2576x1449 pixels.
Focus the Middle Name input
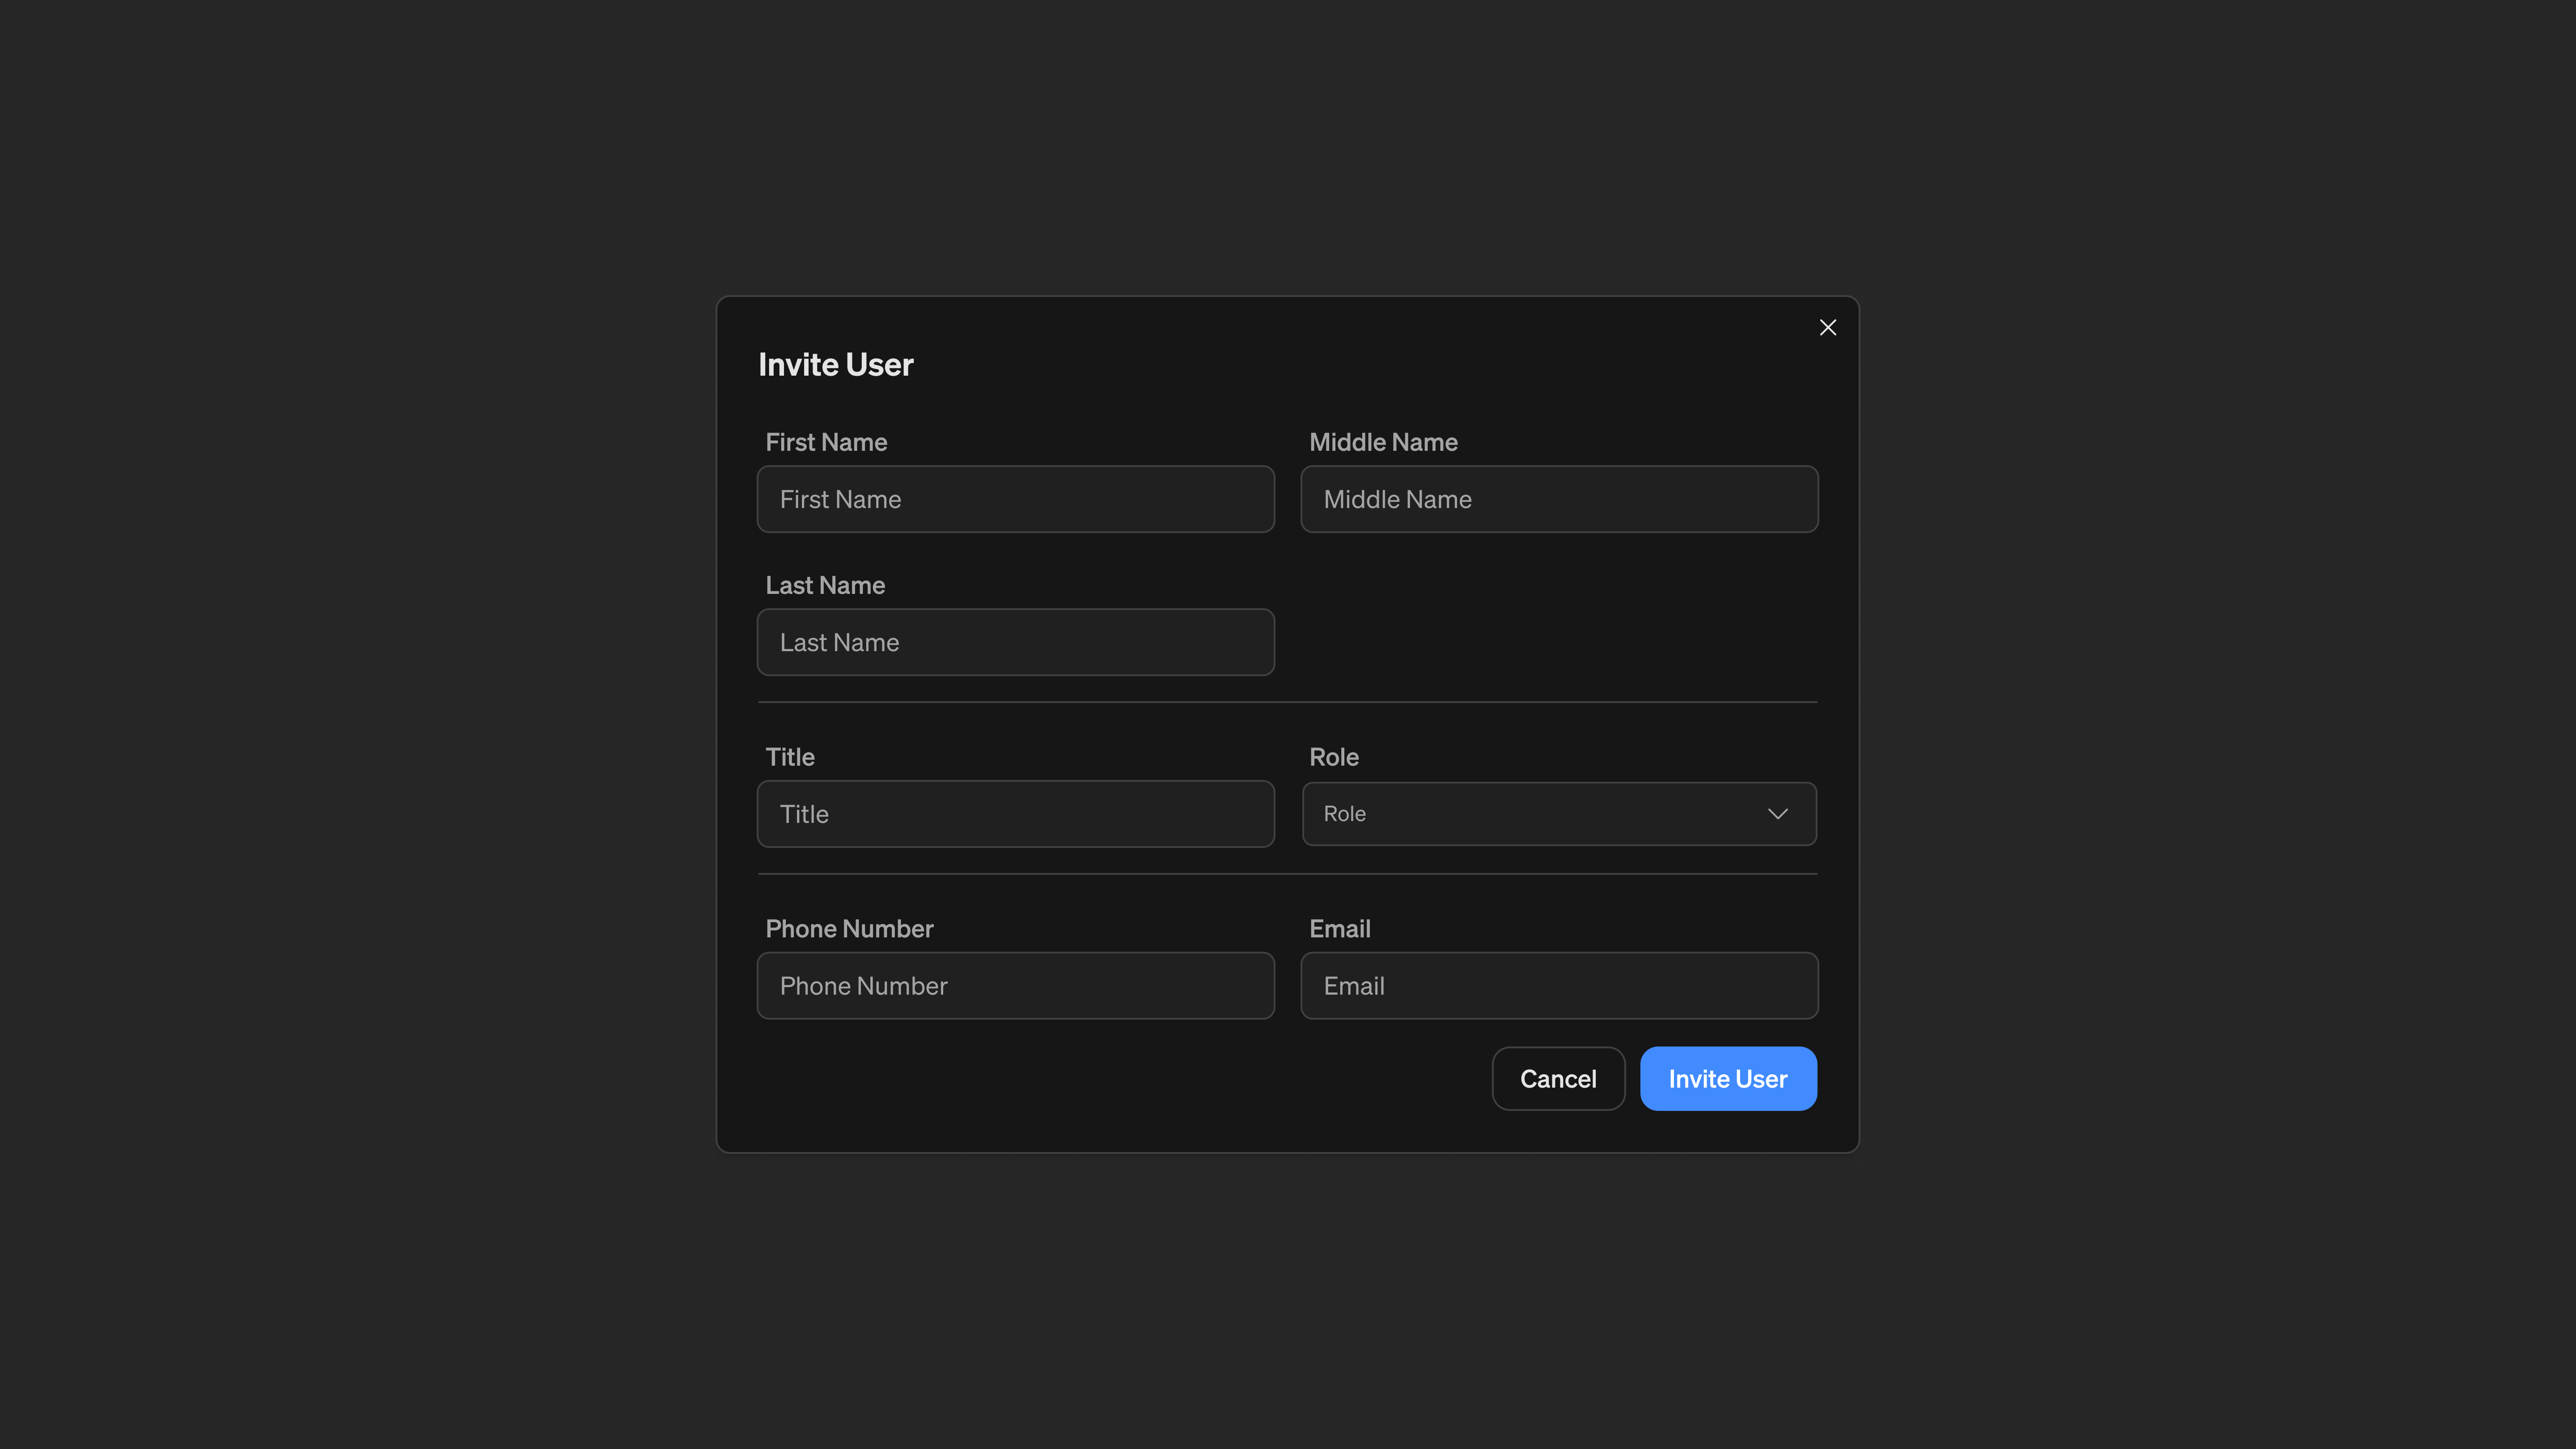(1559, 499)
